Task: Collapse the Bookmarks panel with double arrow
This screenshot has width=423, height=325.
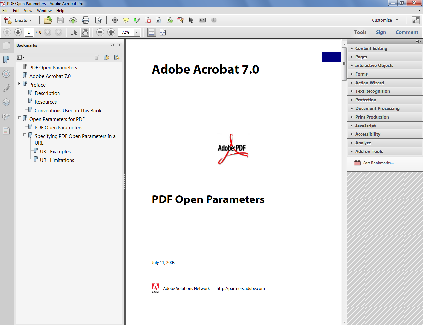Action: pyautogui.click(x=113, y=45)
